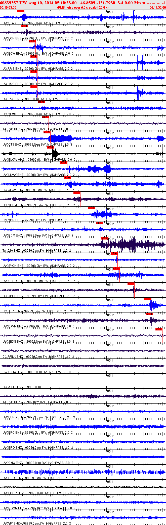Viewport: 166px width, 525px height.
Task: Click the CC.SER.EHZ station label
Action: point(12,311)
